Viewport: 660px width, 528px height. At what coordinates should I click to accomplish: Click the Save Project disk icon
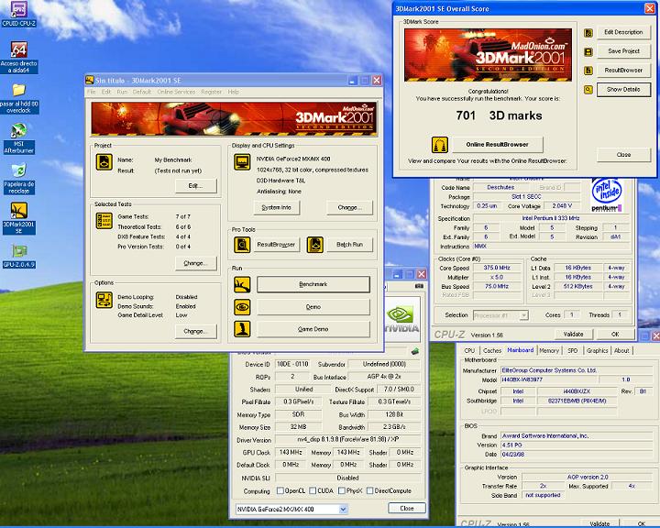[588, 51]
